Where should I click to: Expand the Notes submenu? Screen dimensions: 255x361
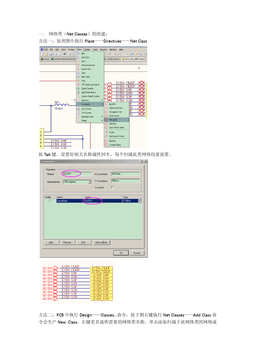pyautogui.click(x=90, y=121)
